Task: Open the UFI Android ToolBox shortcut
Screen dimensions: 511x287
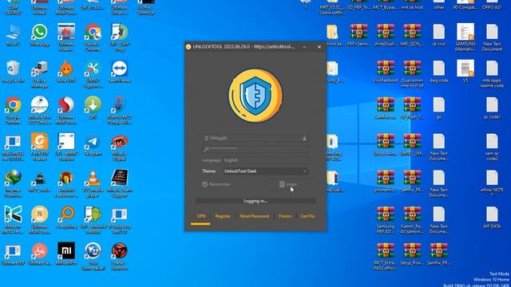Action: (x=93, y=220)
